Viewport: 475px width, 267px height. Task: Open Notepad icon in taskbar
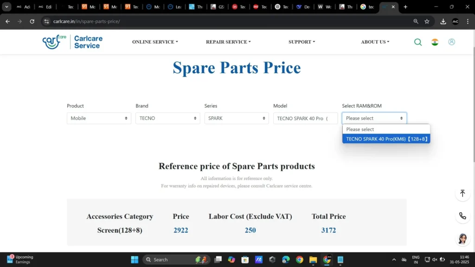340,260
